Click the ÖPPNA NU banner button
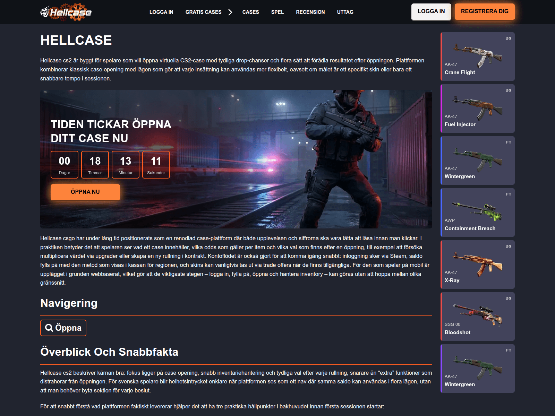 tap(85, 192)
